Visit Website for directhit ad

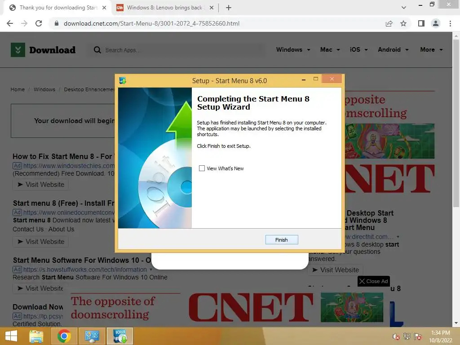(x=336, y=270)
